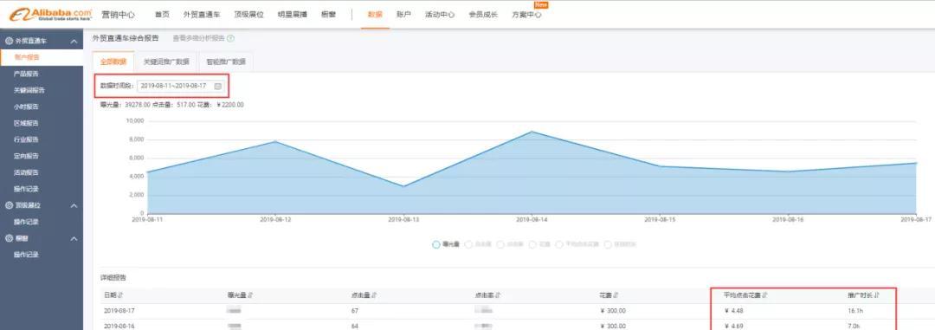Click the ¥ 4.69 average click cost value
This screenshot has width=935, height=330.
pyautogui.click(x=733, y=327)
